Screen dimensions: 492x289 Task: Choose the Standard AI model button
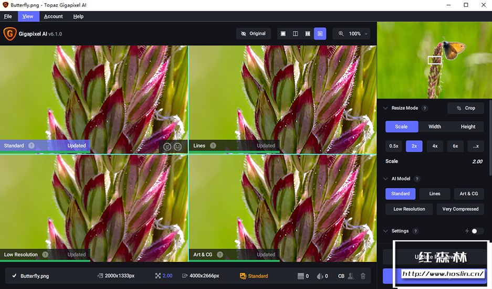401,194
